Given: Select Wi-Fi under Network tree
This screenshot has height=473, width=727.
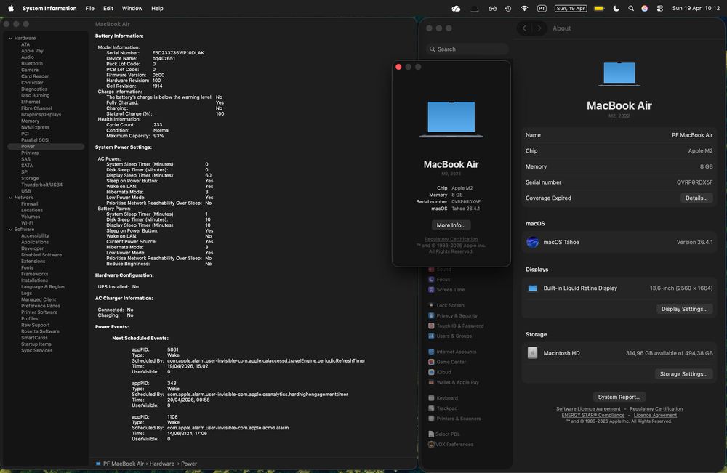Looking at the screenshot, I should [x=27, y=223].
